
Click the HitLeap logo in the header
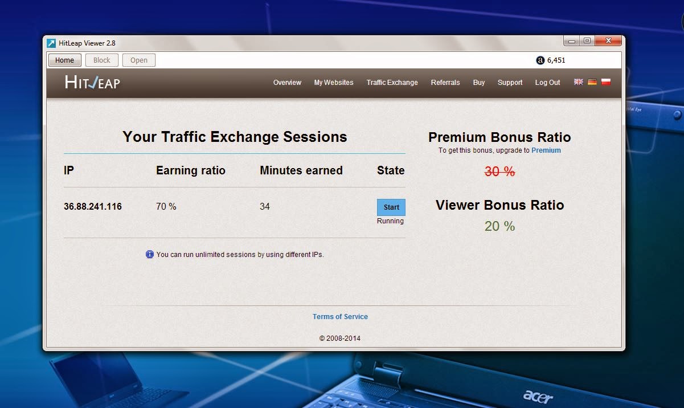[x=92, y=83]
